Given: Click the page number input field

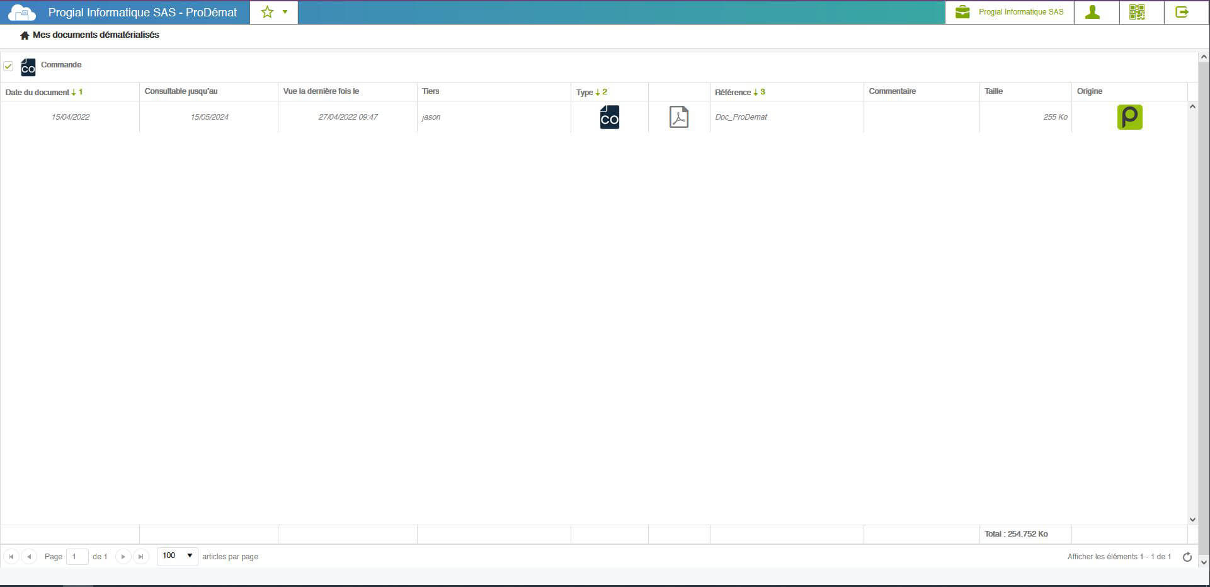Looking at the screenshot, I should click(77, 557).
